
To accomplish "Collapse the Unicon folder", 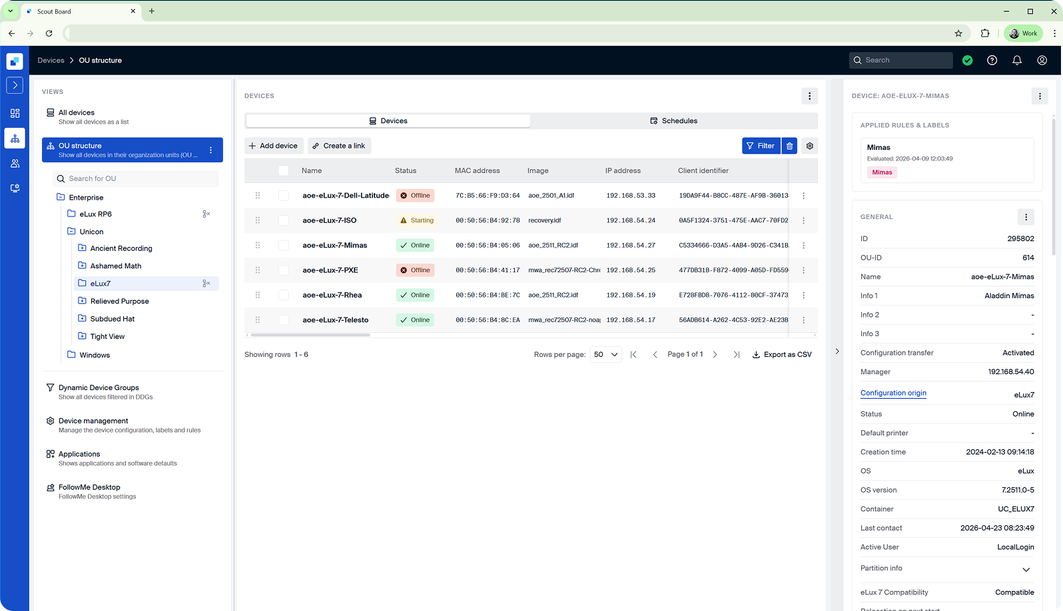I will [71, 232].
